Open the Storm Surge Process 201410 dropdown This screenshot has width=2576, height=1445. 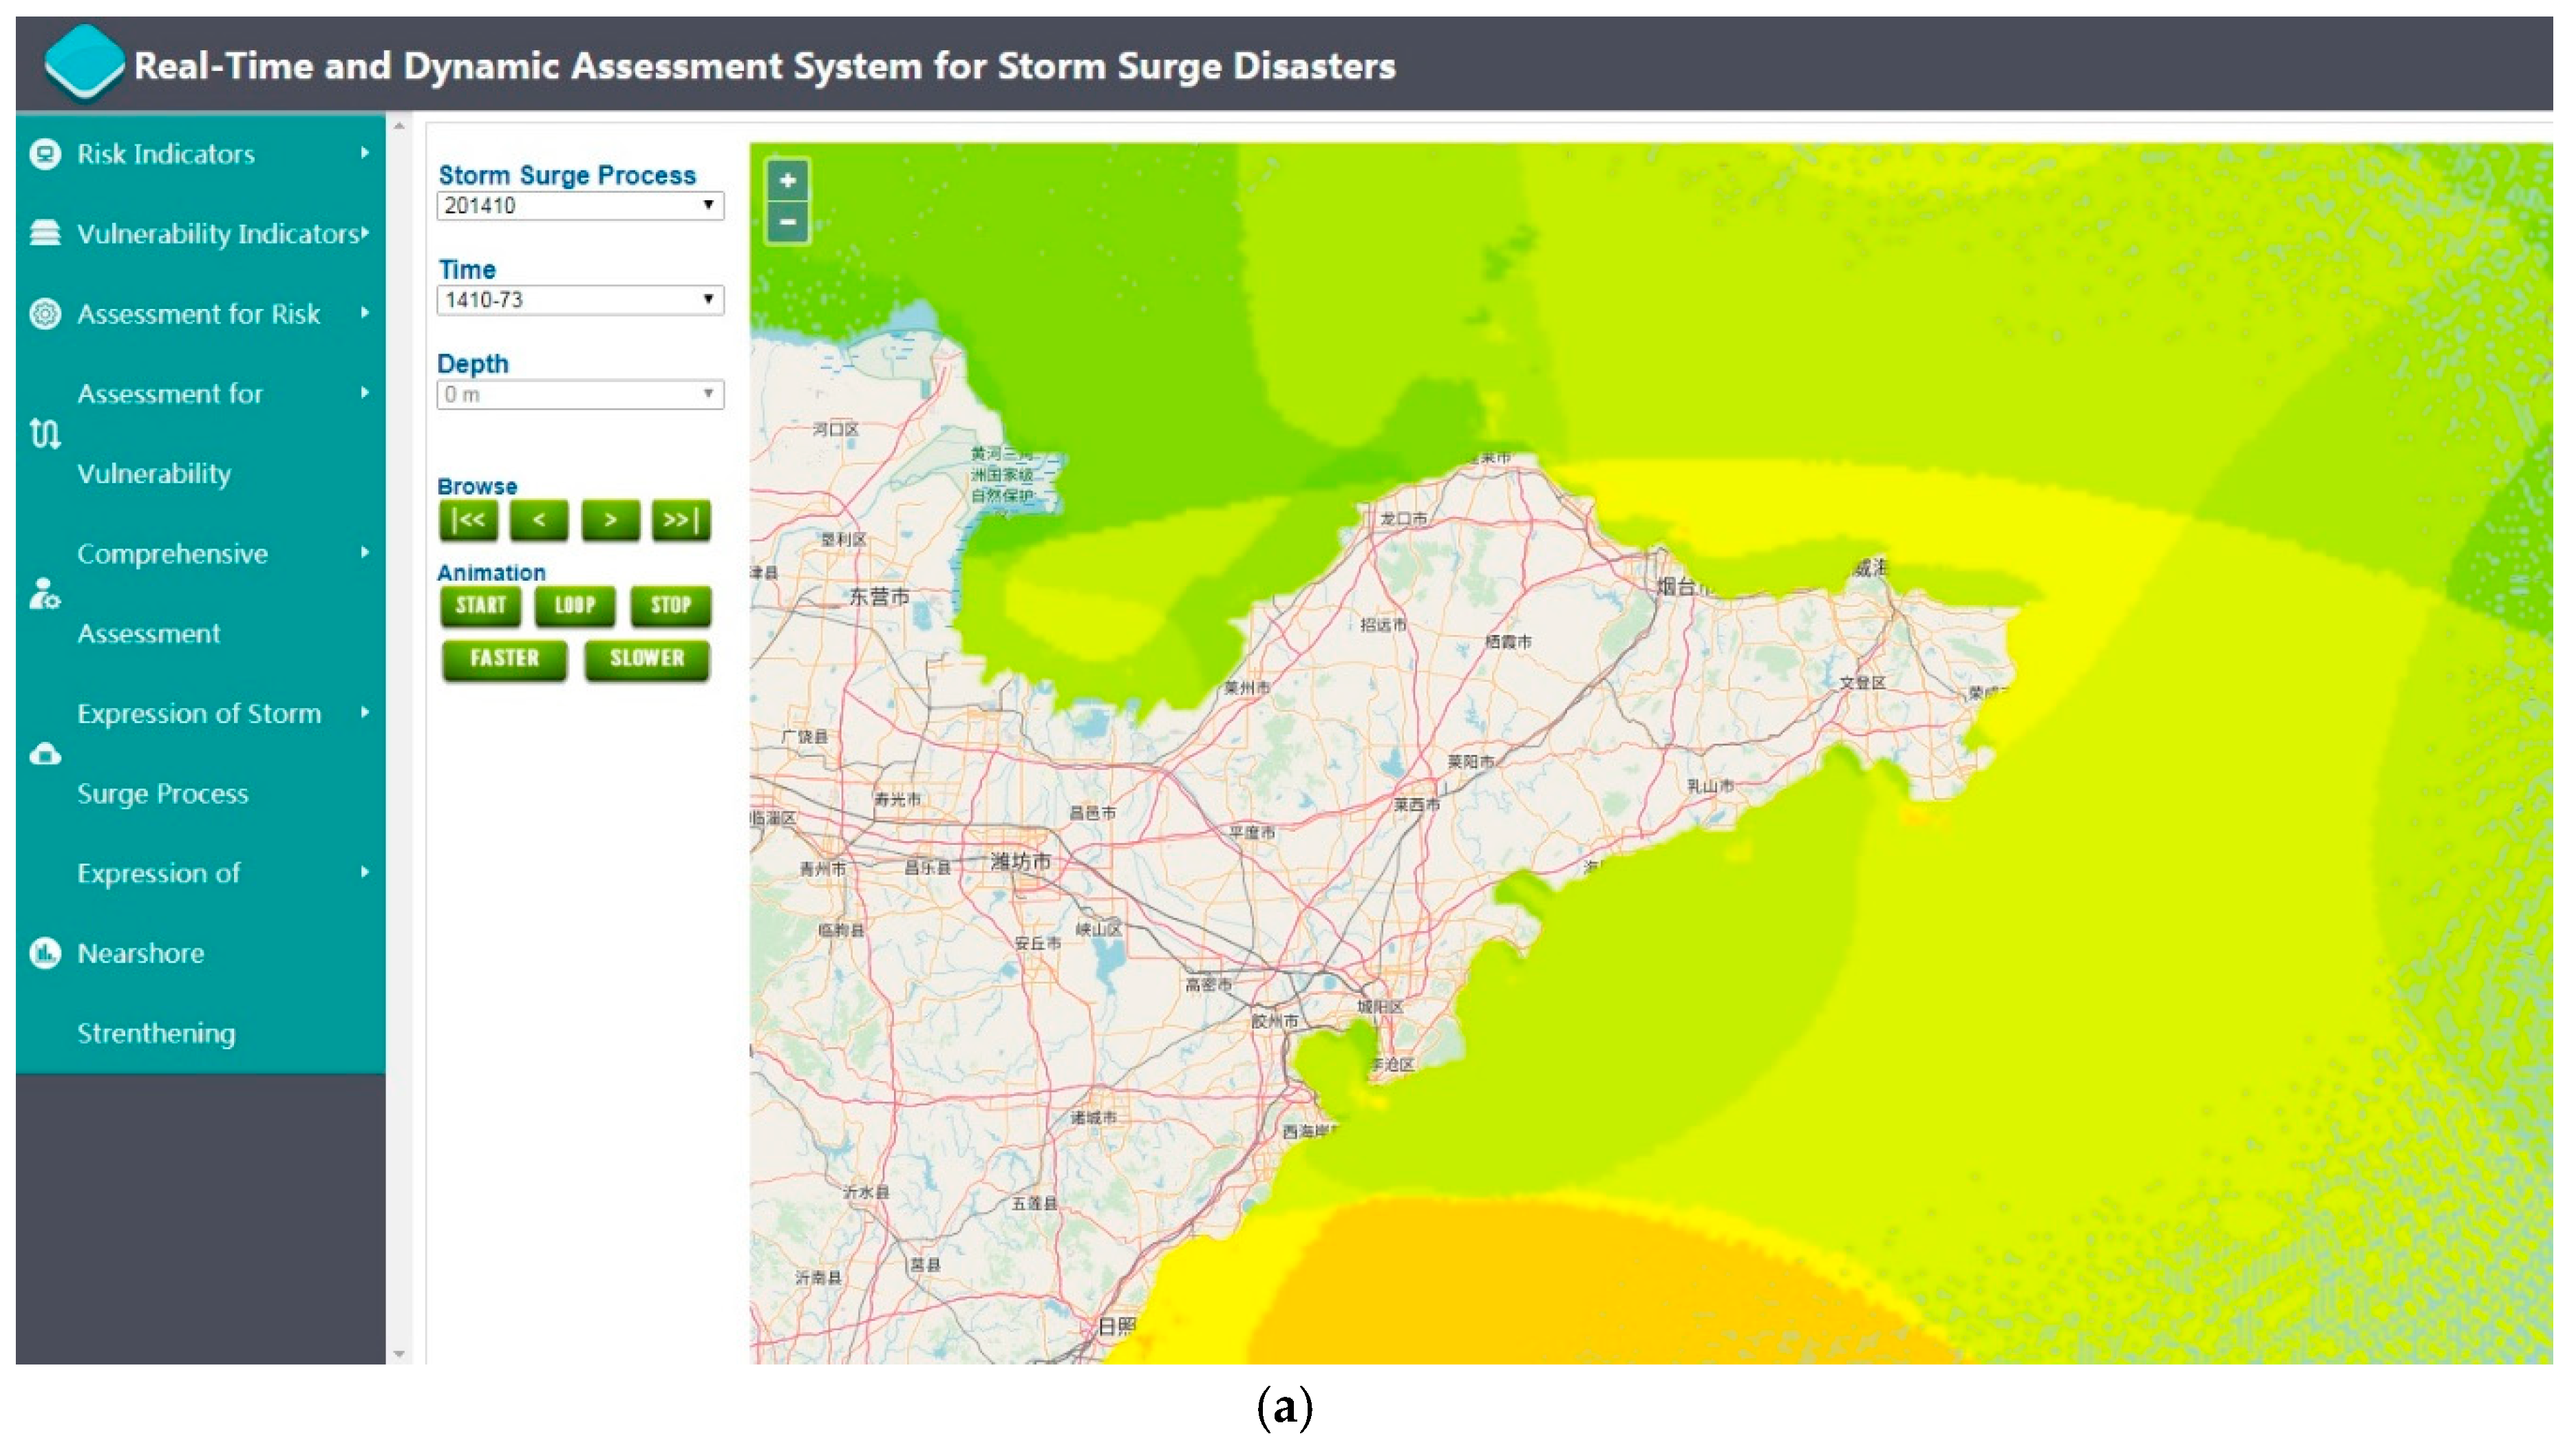[580, 206]
